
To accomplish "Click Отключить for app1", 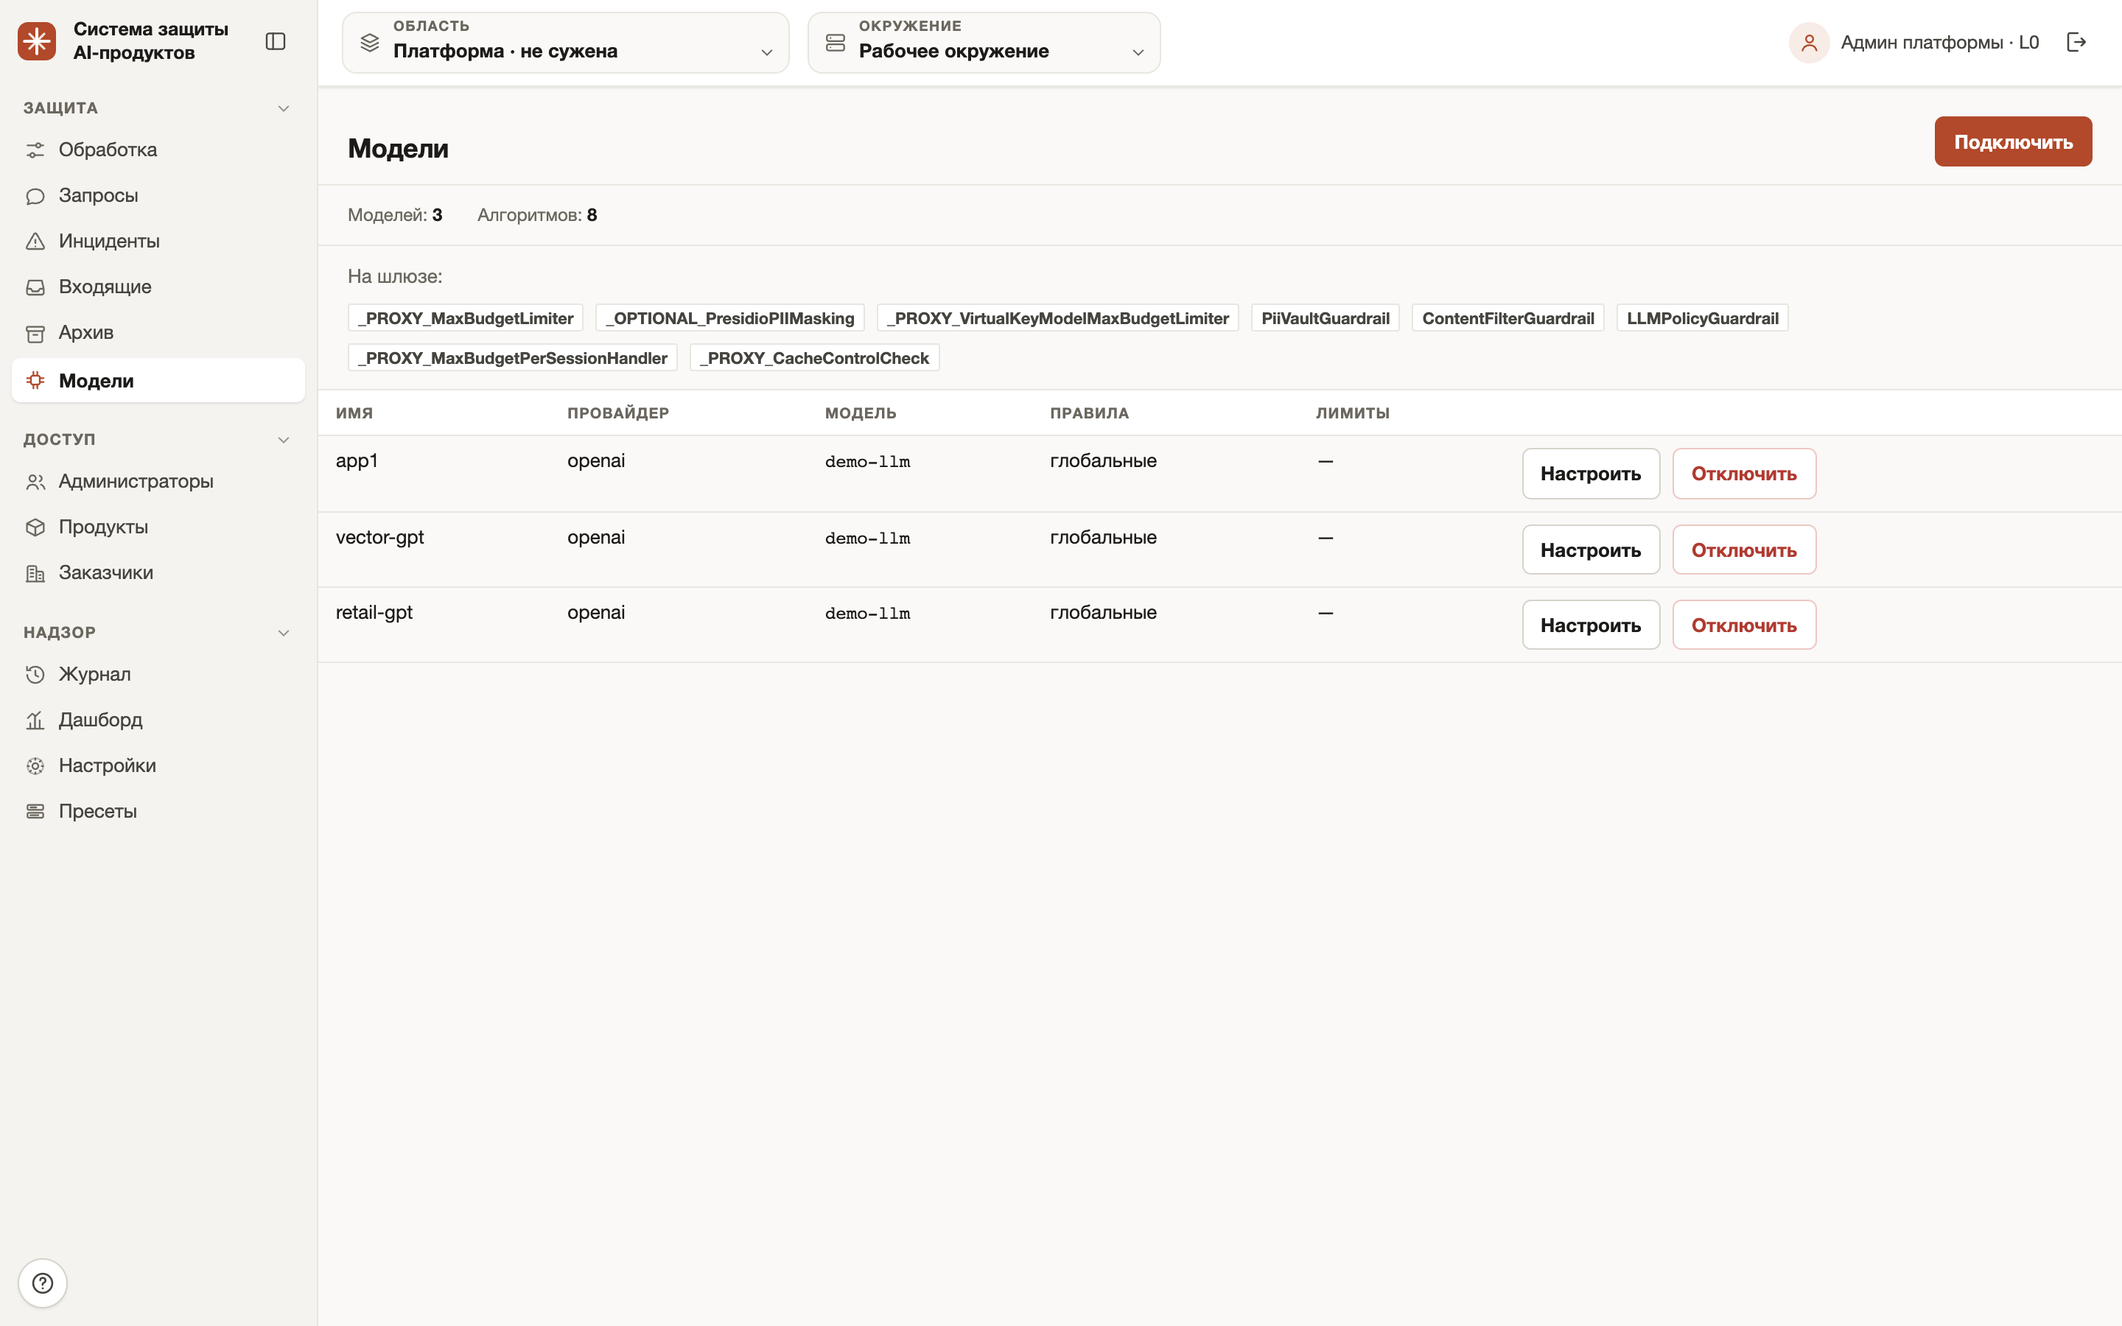I will point(1744,474).
